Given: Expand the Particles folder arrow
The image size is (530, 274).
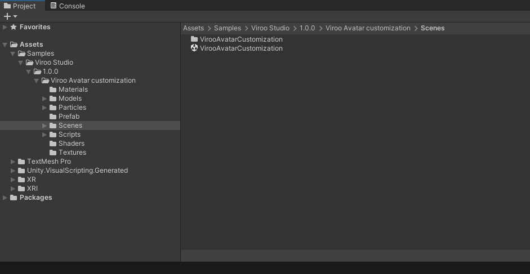Looking at the screenshot, I should [45, 107].
